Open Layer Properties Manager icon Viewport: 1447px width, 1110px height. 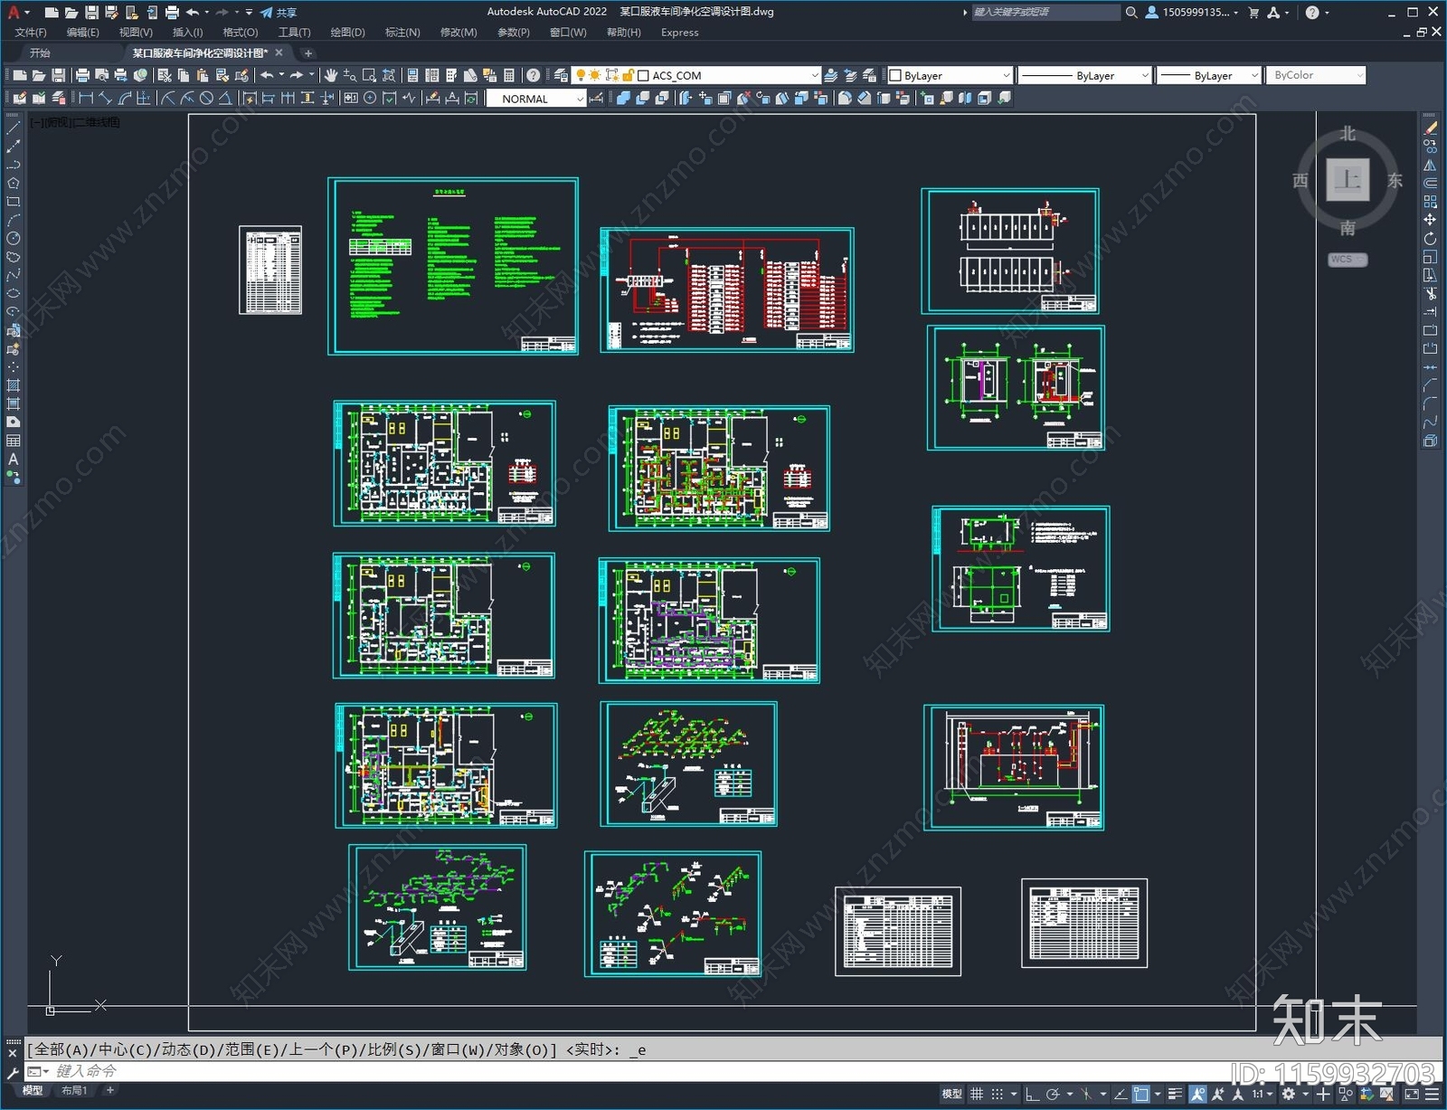[562, 75]
